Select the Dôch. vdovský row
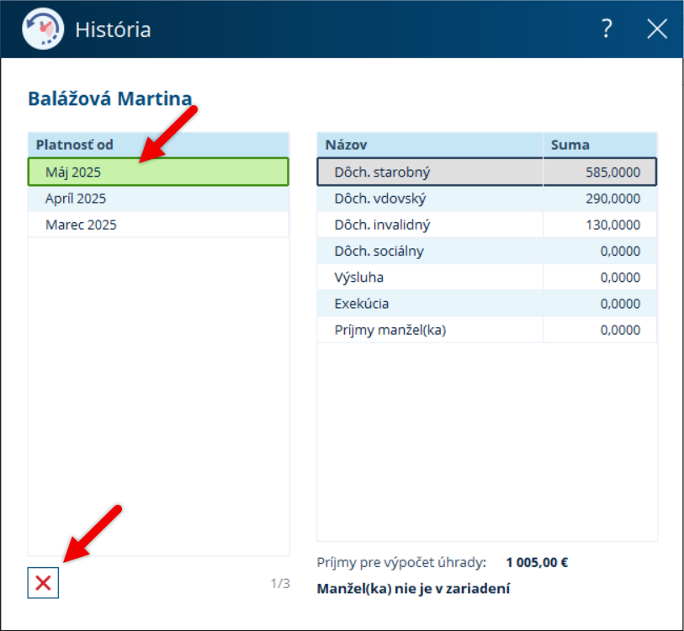This screenshot has height=631, width=684. pos(487,199)
